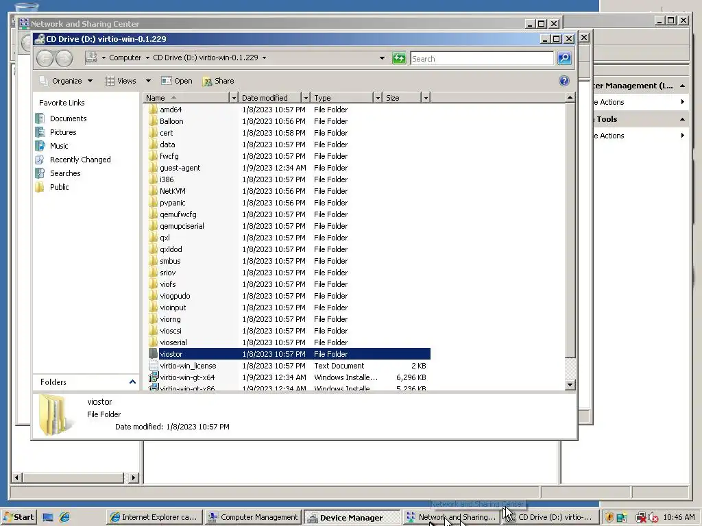Viewport: 702px width, 526px height.
Task: Show desktop from quick launch icon
Action: tap(48, 518)
